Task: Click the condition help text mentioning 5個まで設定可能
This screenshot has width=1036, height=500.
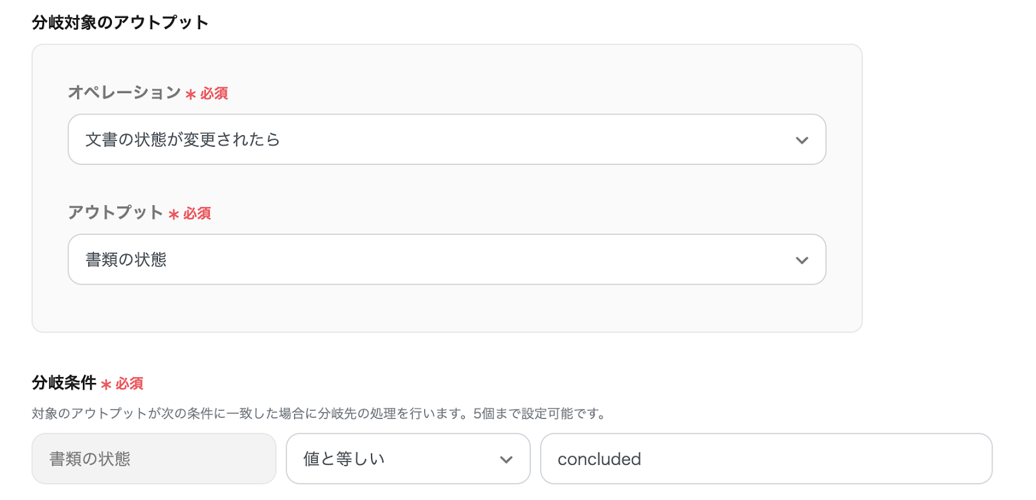Action: click(x=320, y=414)
